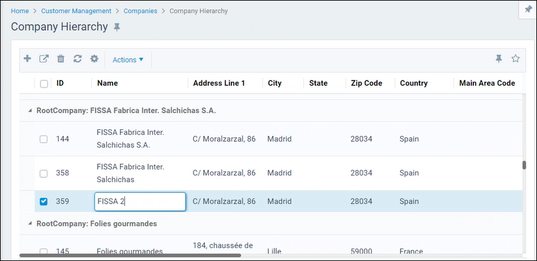Open selected record with the edit icon

coord(44,59)
